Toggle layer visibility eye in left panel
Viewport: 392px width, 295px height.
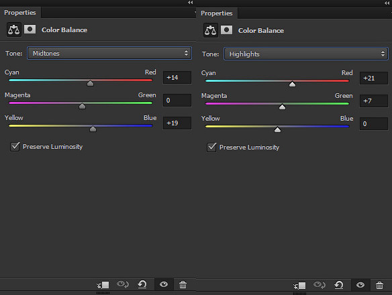[x=164, y=284]
